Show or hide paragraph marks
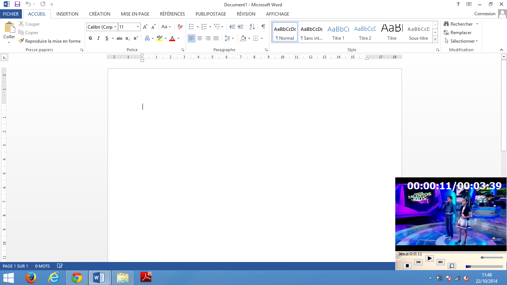507x285 pixels. click(x=263, y=27)
